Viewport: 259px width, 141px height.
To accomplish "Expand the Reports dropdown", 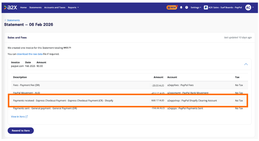I will click(73, 8).
